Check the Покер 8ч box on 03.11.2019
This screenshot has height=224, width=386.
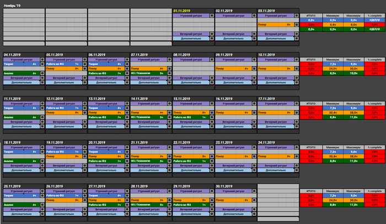pyautogui.click(x=297, y=25)
